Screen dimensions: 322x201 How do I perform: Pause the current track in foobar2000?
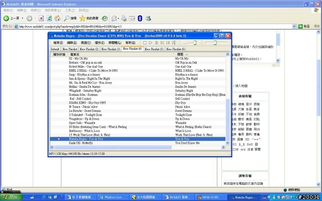click(x=156, y=43)
